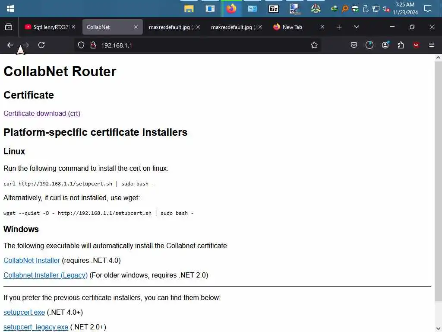Click the clock showing 7:25 AM
Viewport: 442px width, 332px height.
pos(405,9)
